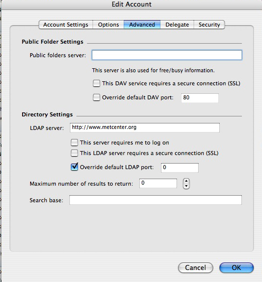Switch to the Account Settings tab
Viewport: 262px width, 282px height.
[66, 25]
